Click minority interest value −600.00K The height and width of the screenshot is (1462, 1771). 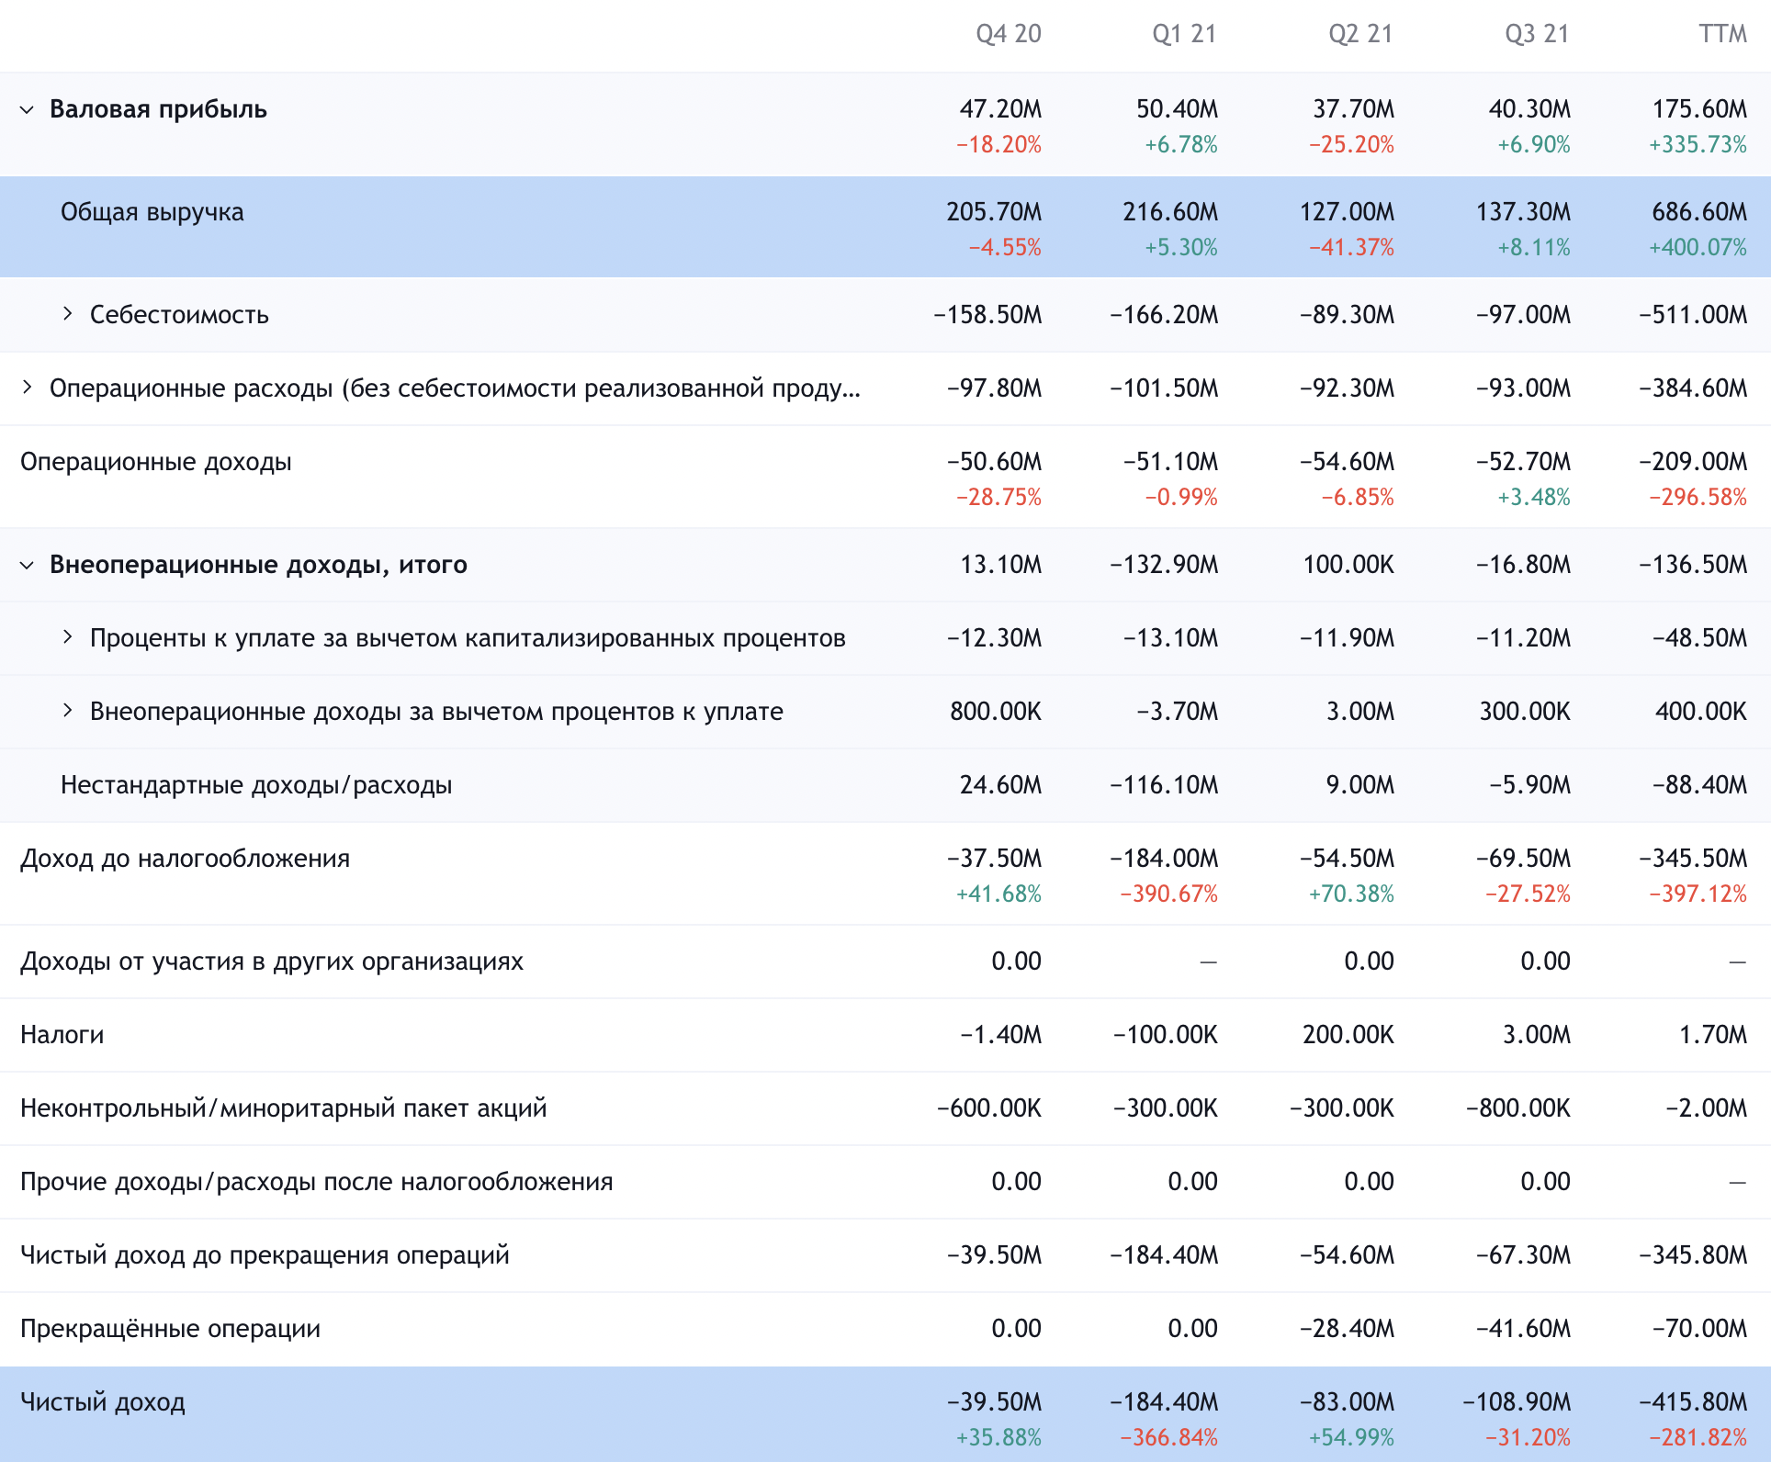point(989,1108)
